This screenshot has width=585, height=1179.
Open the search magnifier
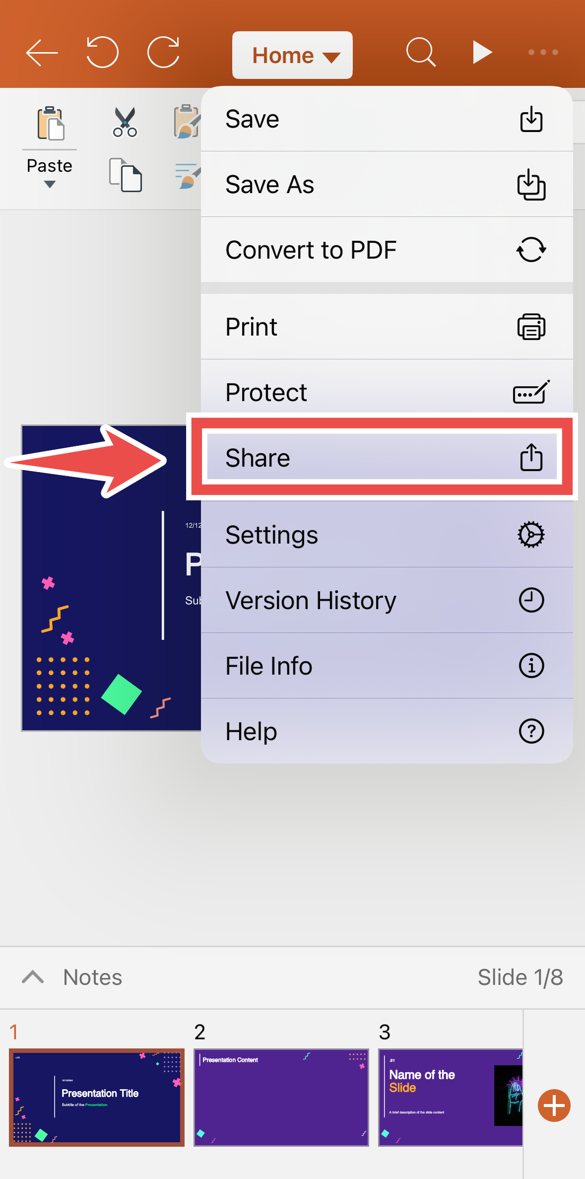point(421,52)
